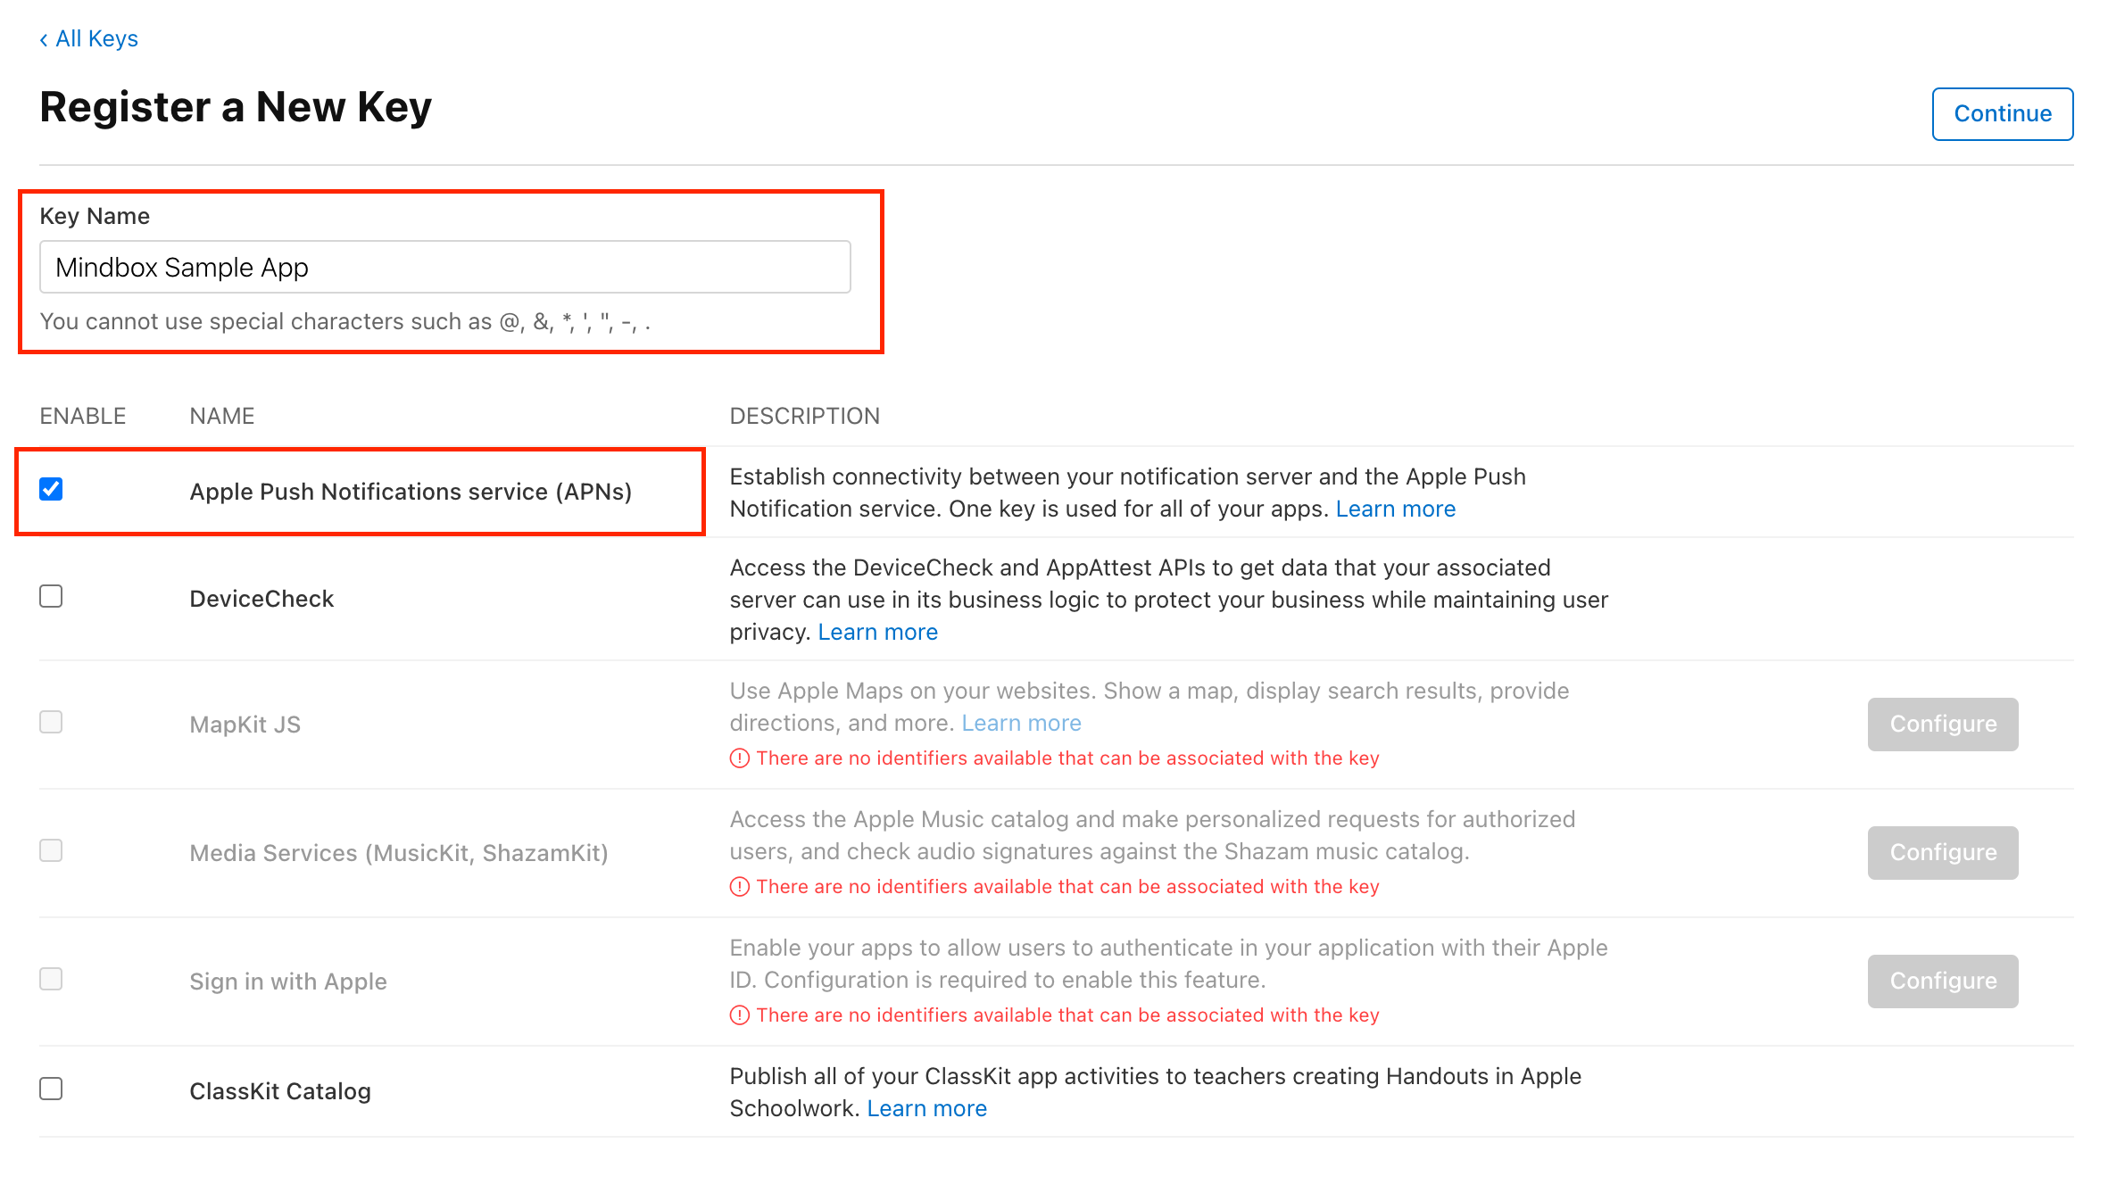
Task: Toggle the MapKit JS checkbox
Action: click(x=51, y=722)
